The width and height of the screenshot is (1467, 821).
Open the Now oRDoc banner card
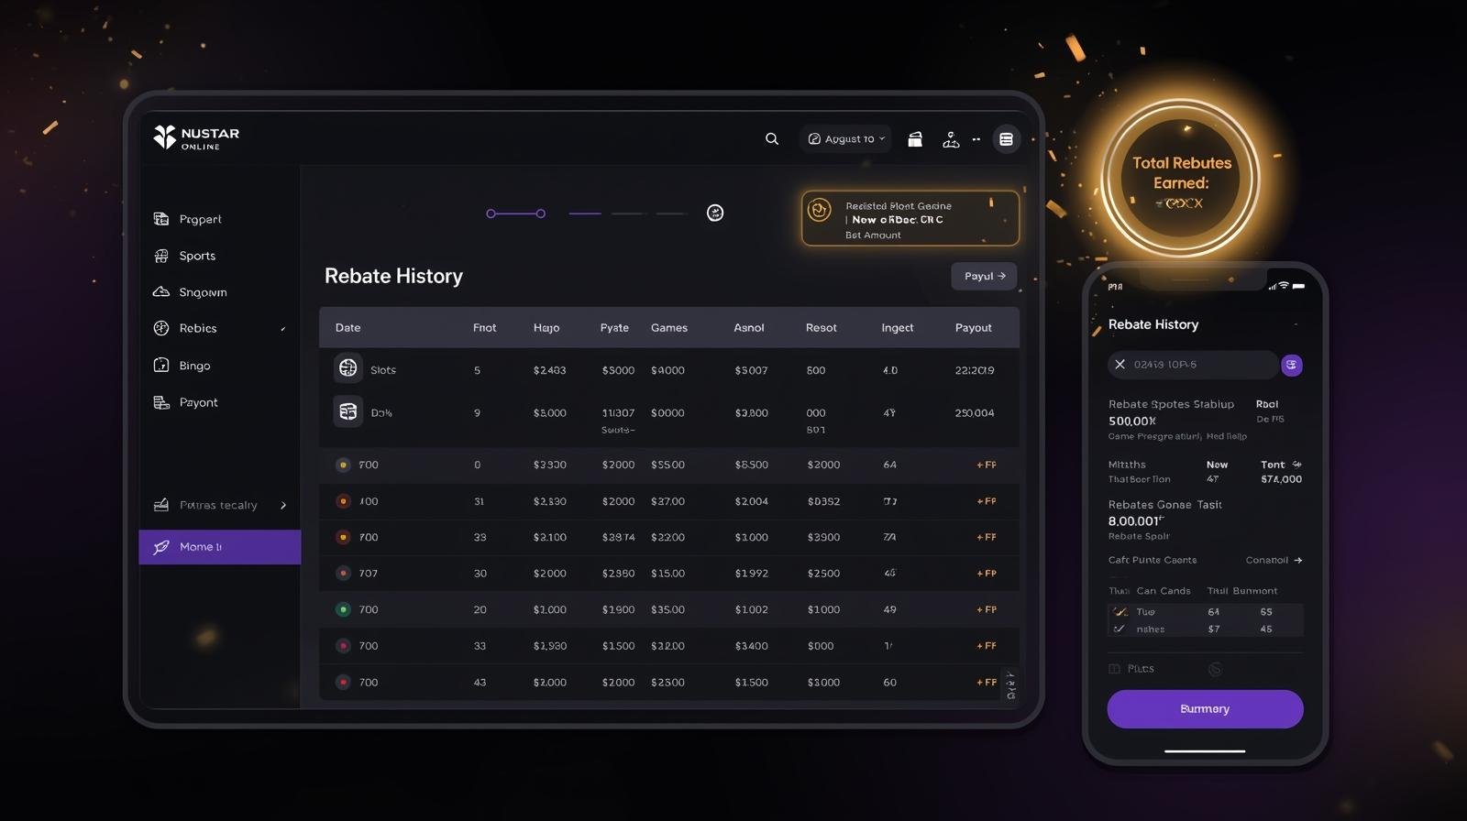coord(910,218)
